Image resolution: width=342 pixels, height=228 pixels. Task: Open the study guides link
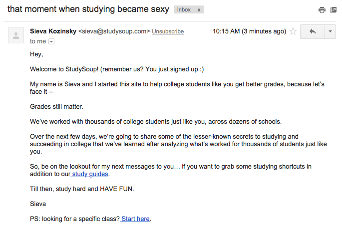click(x=90, y=174)
